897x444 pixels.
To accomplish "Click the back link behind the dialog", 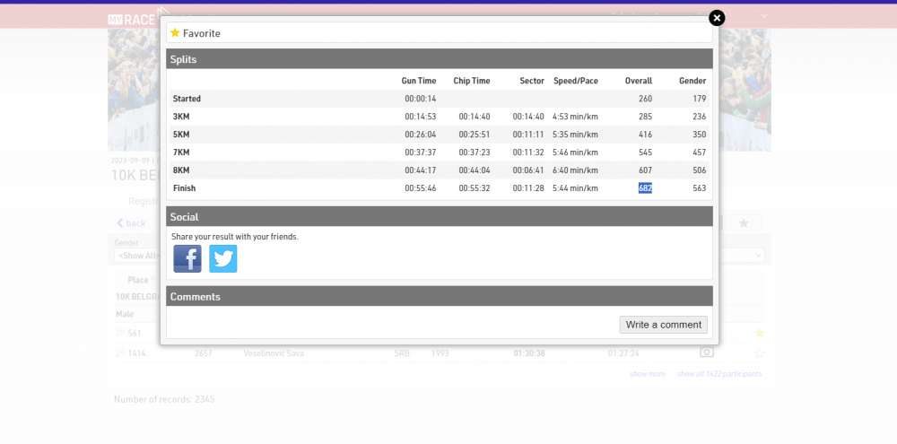I will [131, 222].
